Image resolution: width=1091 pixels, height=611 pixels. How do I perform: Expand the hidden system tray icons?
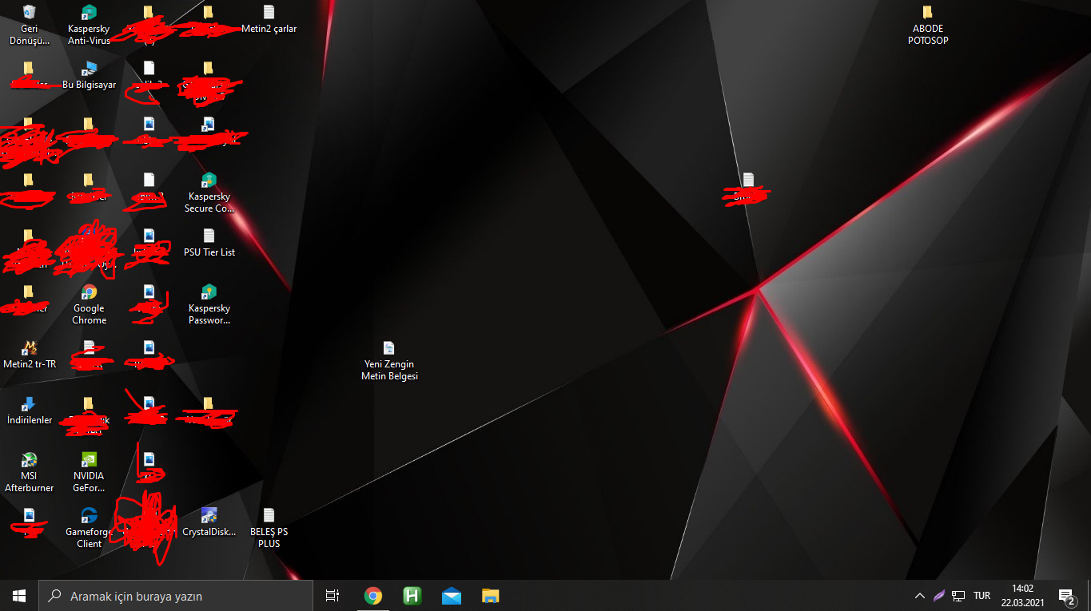pyautogui.click(x=920, y=596)
